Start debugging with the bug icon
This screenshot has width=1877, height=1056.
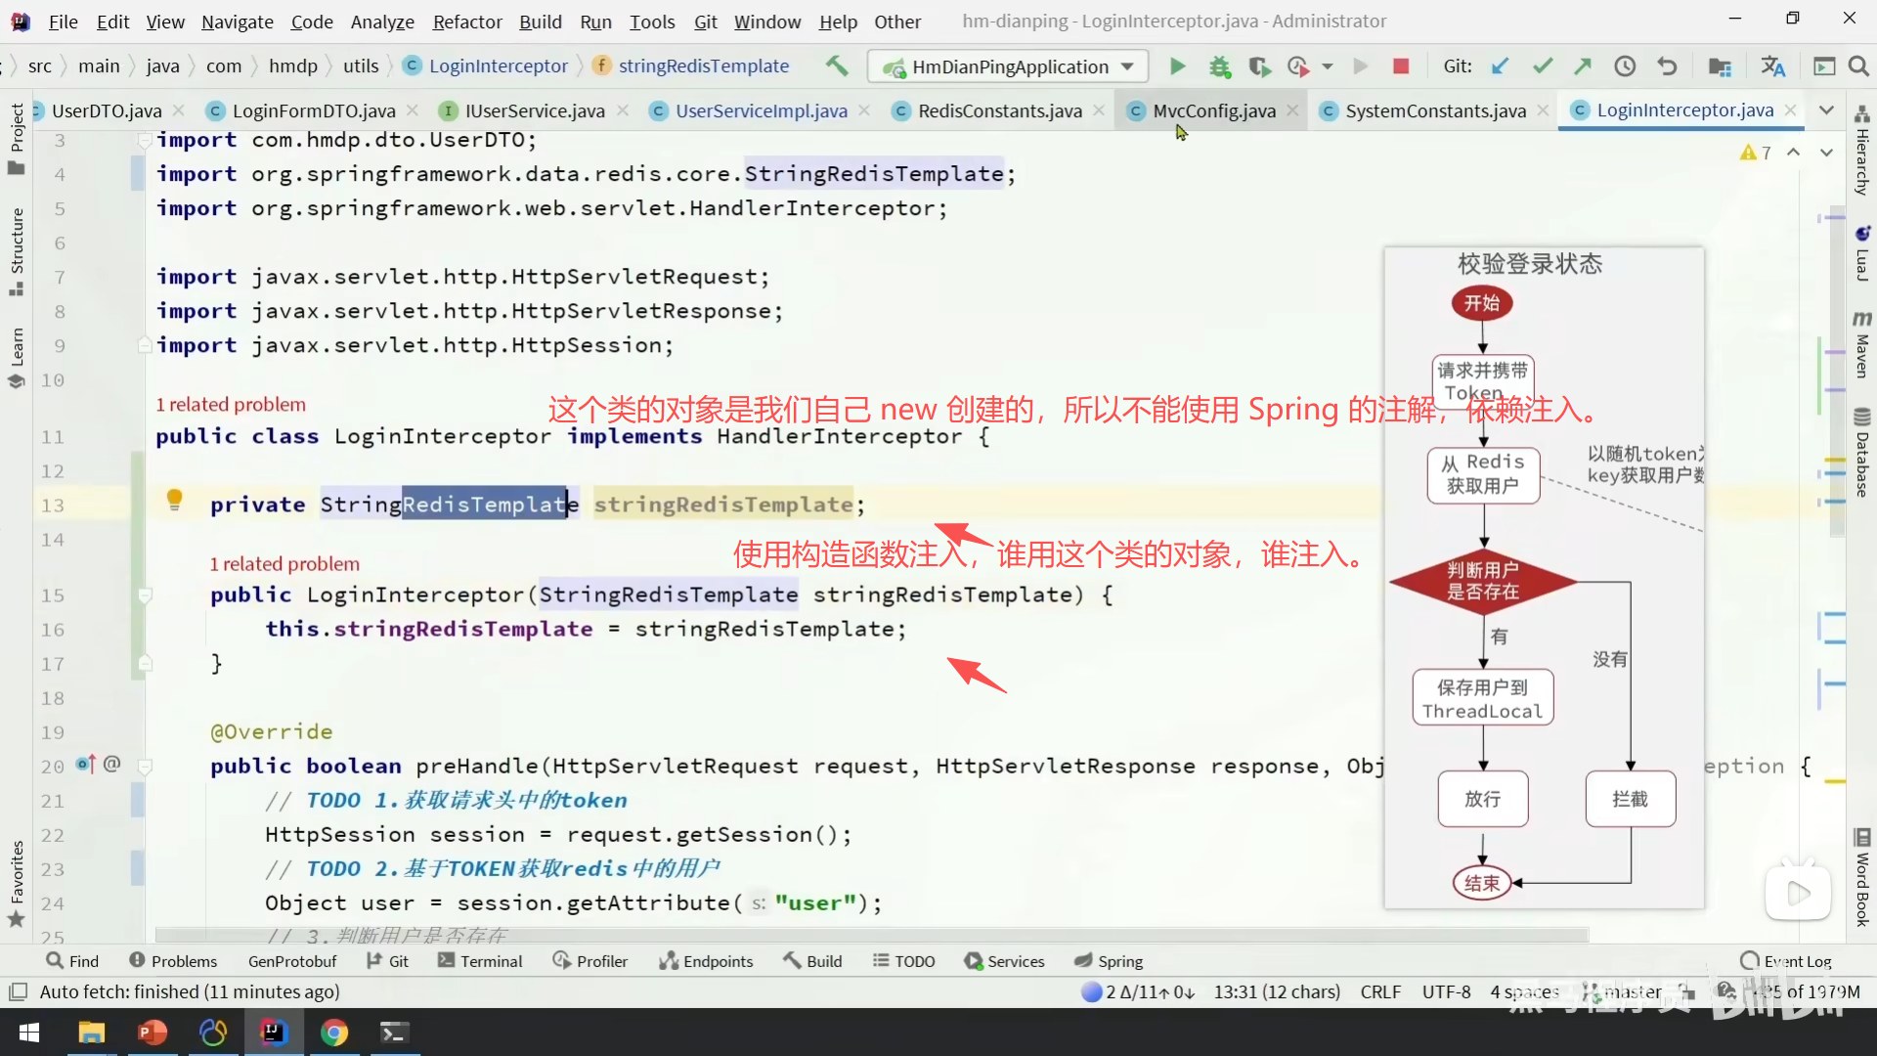click(1219, 66)
